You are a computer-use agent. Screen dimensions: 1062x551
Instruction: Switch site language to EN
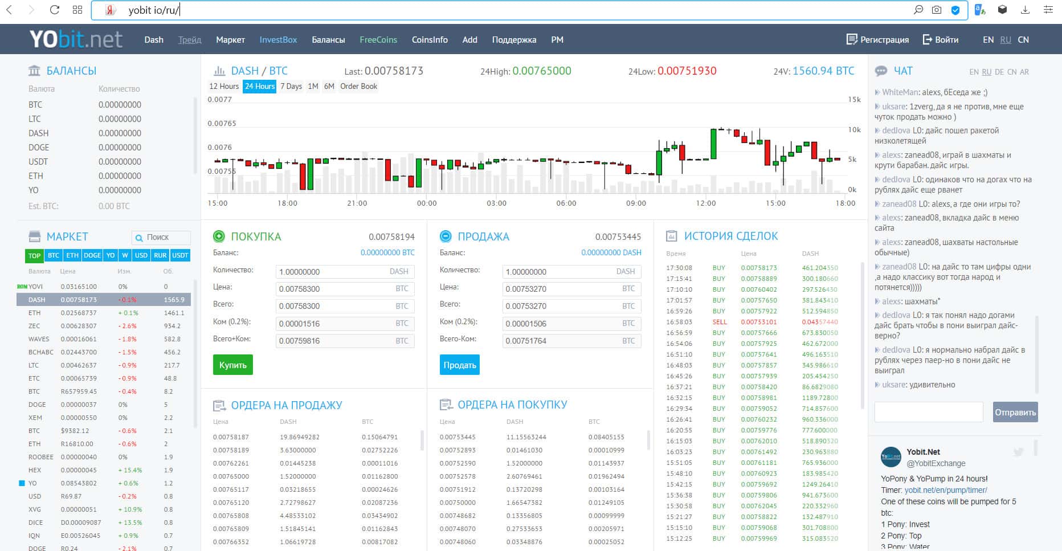click(x=988, y=40)
